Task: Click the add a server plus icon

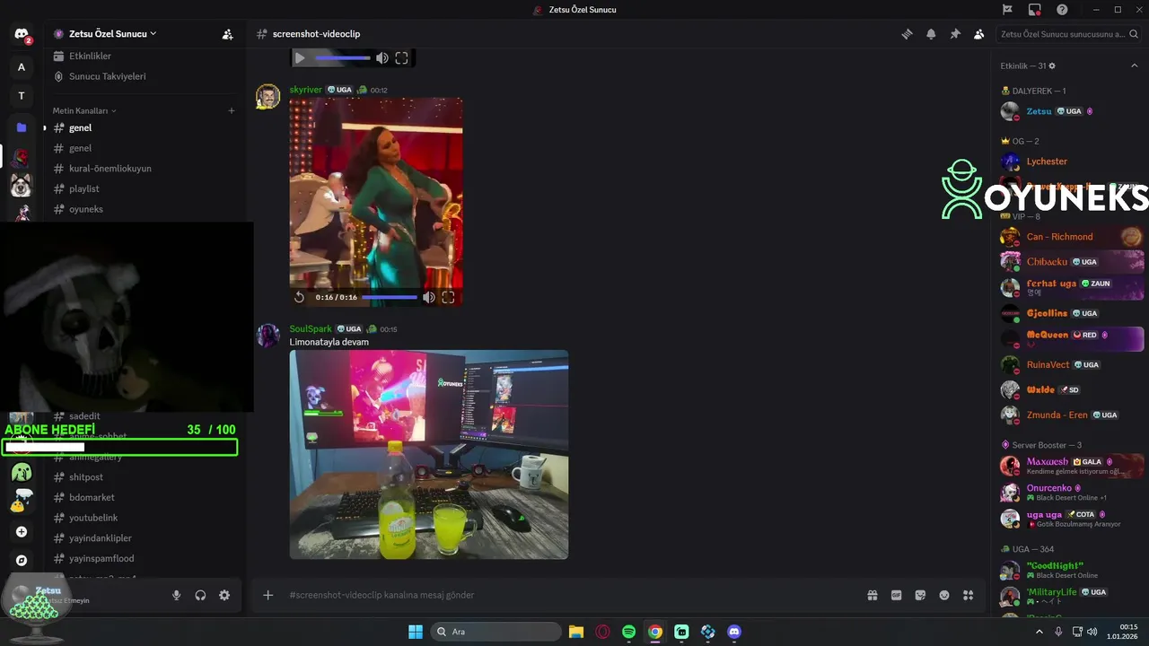Action: pyautogui.click(x=22, y=531)
